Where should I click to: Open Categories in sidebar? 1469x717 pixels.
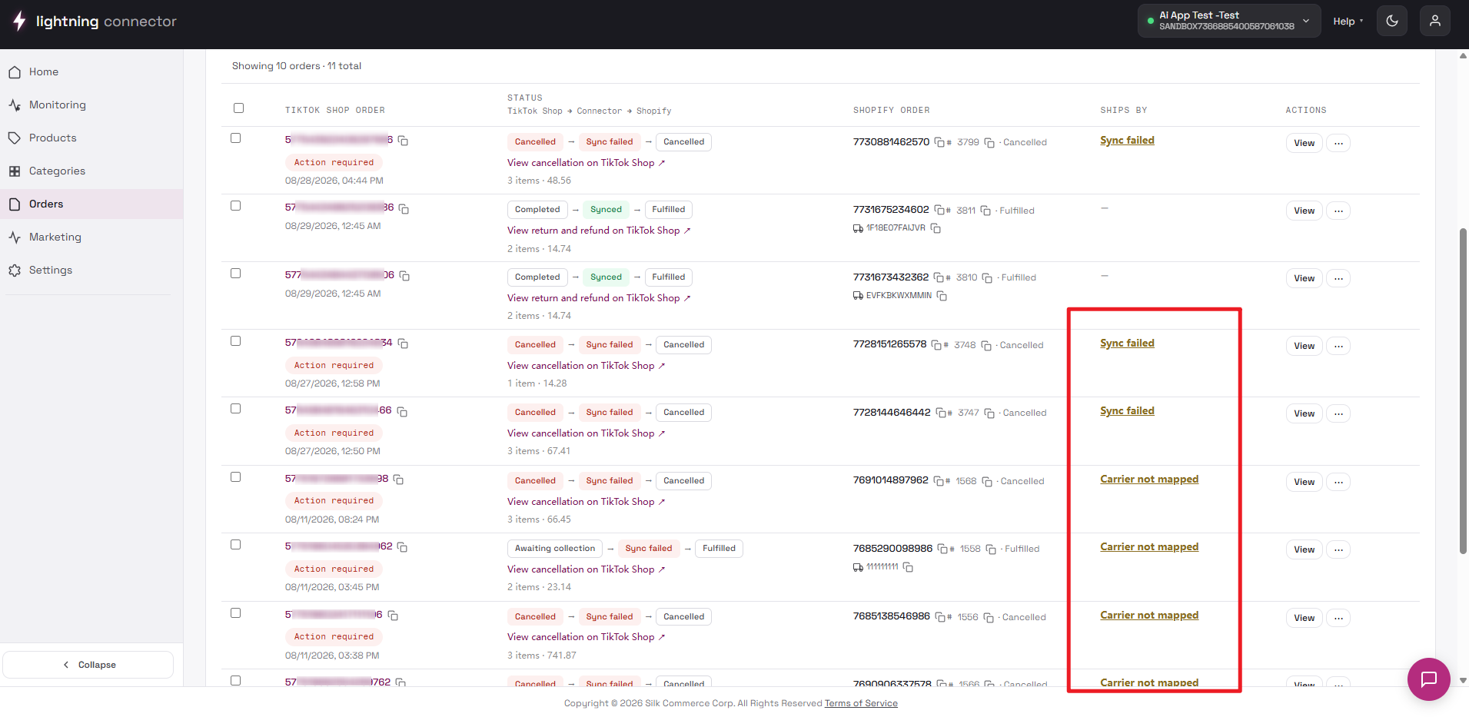(91, 171)
